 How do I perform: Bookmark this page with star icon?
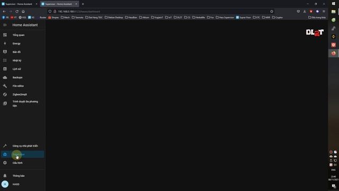tap(272, 11)
